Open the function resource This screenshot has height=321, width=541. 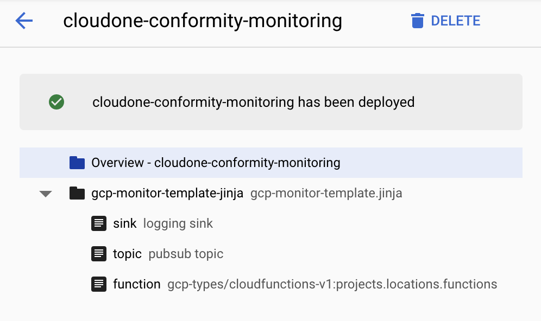137,284
